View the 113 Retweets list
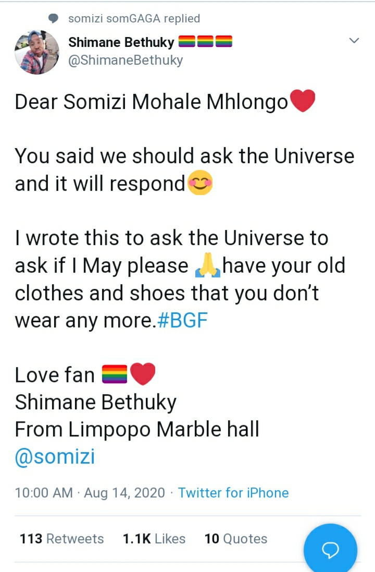Image resolution: width=375 pixels, height=572 pixels. coord(61,539)
